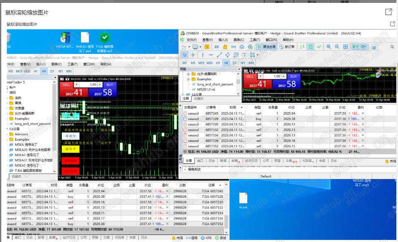Click the camera screenshot icon in right toolbar
Screen dimensions: 398x242
pyautogui.click(x=374, y=47)
